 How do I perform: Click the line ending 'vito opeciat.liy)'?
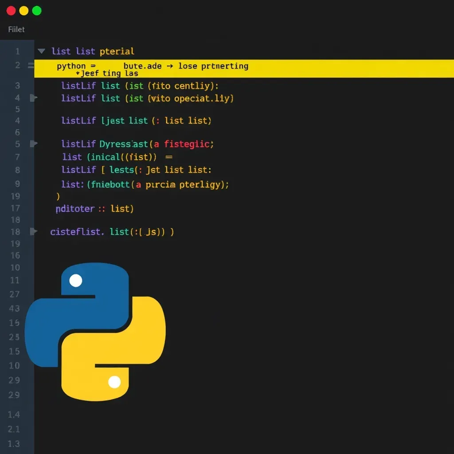[147, 98]
